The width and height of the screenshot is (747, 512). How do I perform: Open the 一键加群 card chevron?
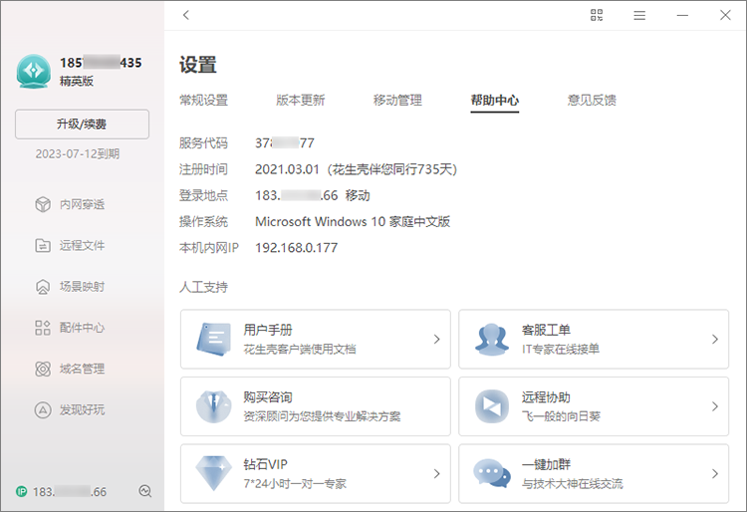(714, 473)
